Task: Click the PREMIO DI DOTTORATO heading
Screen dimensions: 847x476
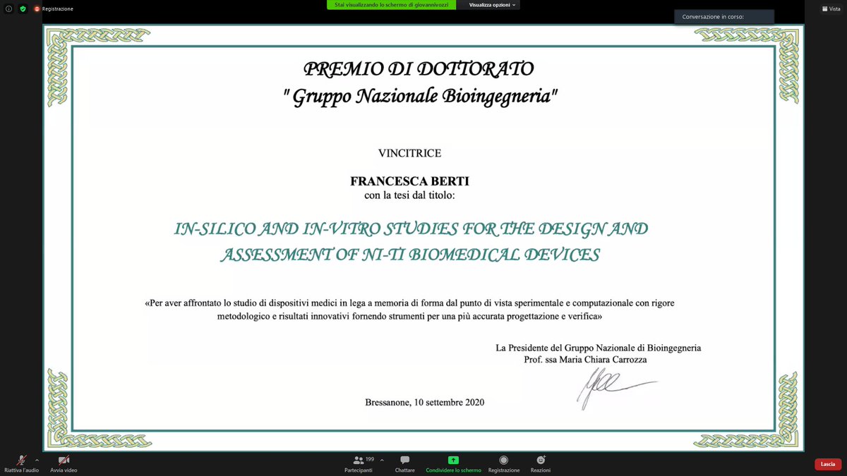Action: click(419, 68)
